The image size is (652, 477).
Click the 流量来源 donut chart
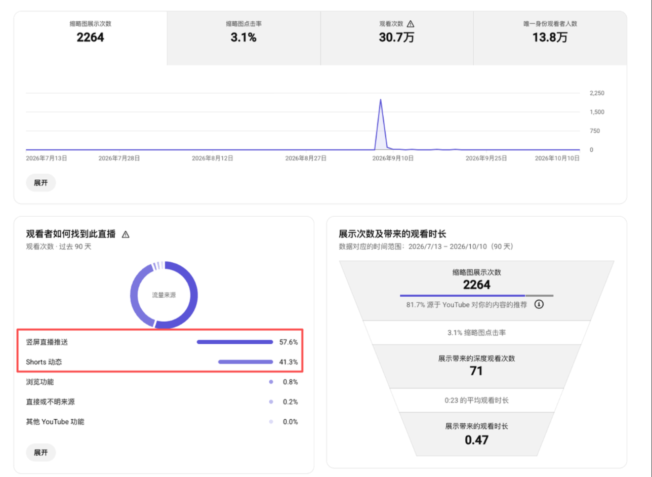[x=164, y=295]
